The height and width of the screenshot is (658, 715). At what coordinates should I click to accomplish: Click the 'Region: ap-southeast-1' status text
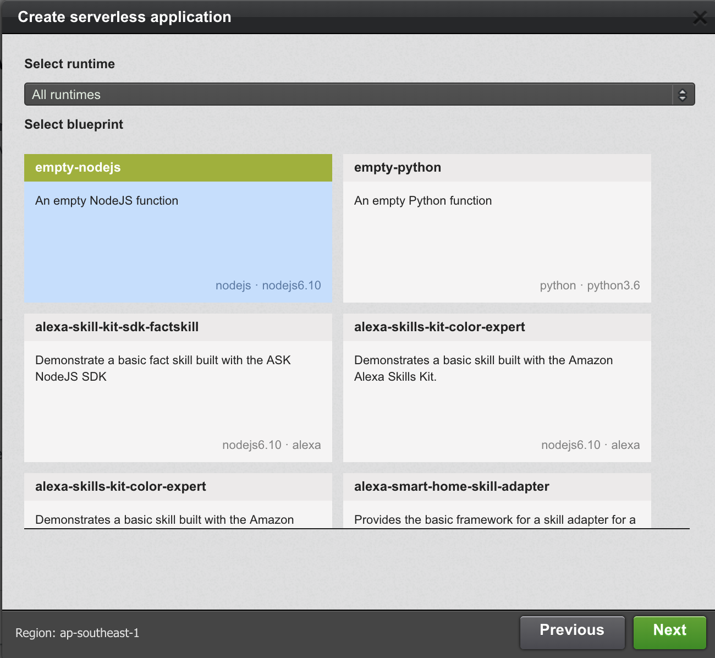[78, 633]
